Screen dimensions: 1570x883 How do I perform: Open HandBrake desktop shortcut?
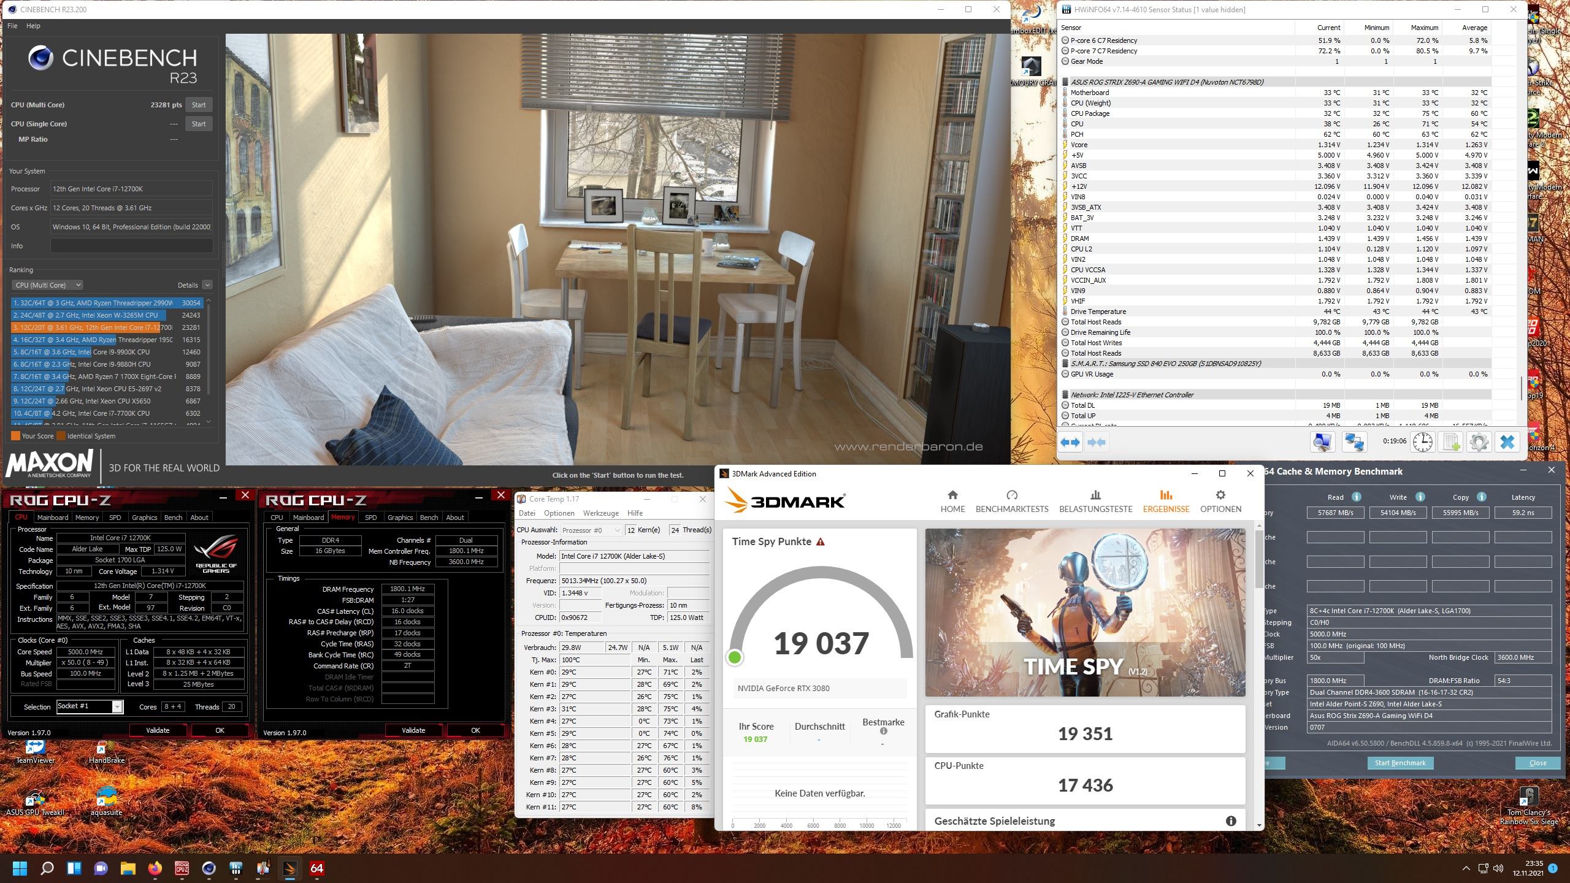point(106,752)
